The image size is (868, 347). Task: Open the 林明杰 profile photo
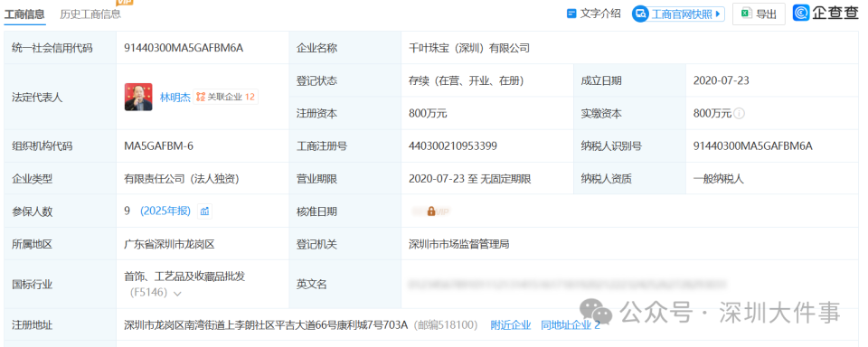(138, 97)
